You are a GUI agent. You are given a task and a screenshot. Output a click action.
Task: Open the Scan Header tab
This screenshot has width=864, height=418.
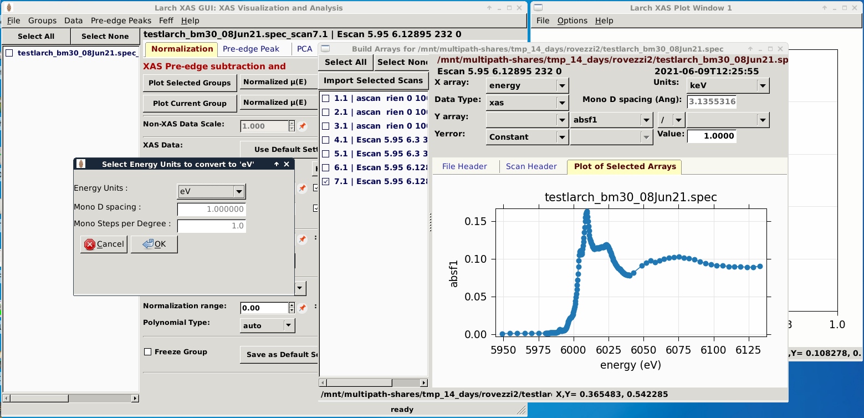[x=532, y=166]
